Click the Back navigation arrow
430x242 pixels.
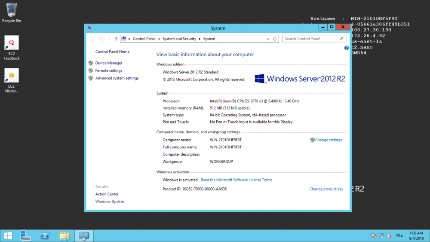point(92,39)
